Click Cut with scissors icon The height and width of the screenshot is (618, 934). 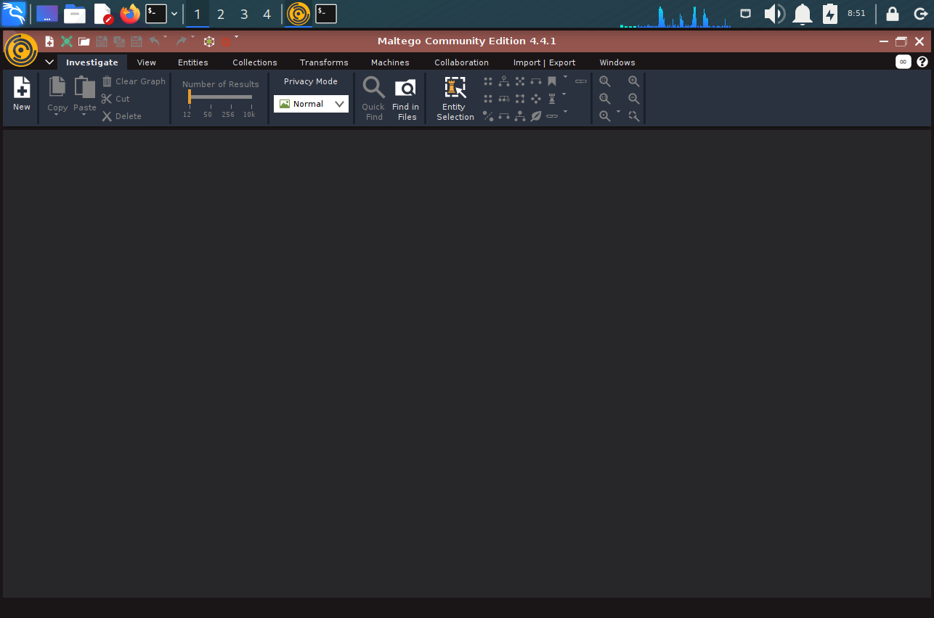(116, 99)
